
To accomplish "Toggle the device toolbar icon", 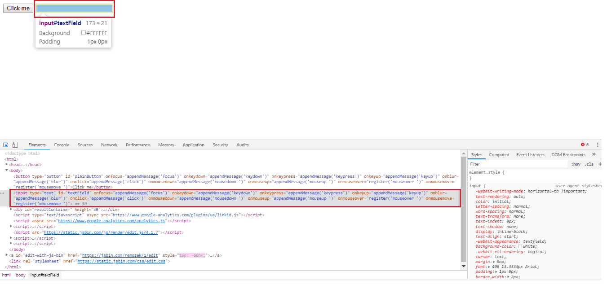I will (15, 145).
